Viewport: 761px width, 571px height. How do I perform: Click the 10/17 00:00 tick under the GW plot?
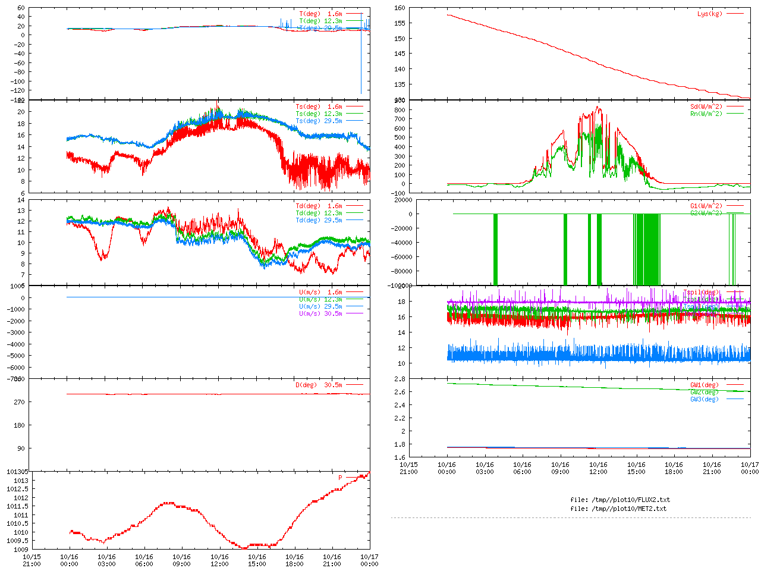coord(749,468)
